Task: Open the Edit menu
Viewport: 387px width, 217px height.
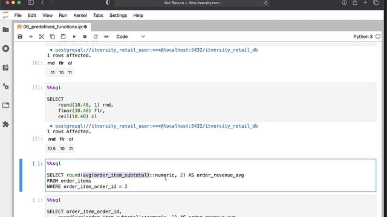Action: [32, 15]
